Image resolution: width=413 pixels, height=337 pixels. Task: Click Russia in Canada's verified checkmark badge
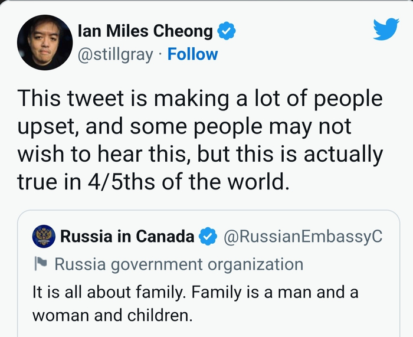coord(206,237)
